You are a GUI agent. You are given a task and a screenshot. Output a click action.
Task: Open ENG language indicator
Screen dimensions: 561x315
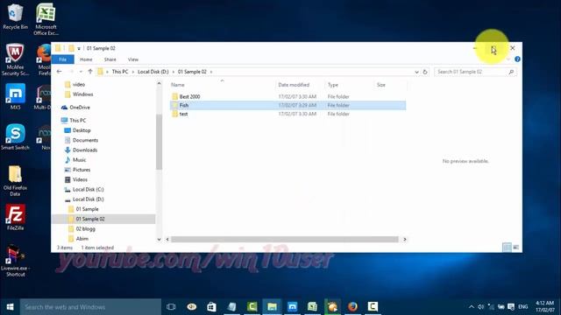pos(522,307)
